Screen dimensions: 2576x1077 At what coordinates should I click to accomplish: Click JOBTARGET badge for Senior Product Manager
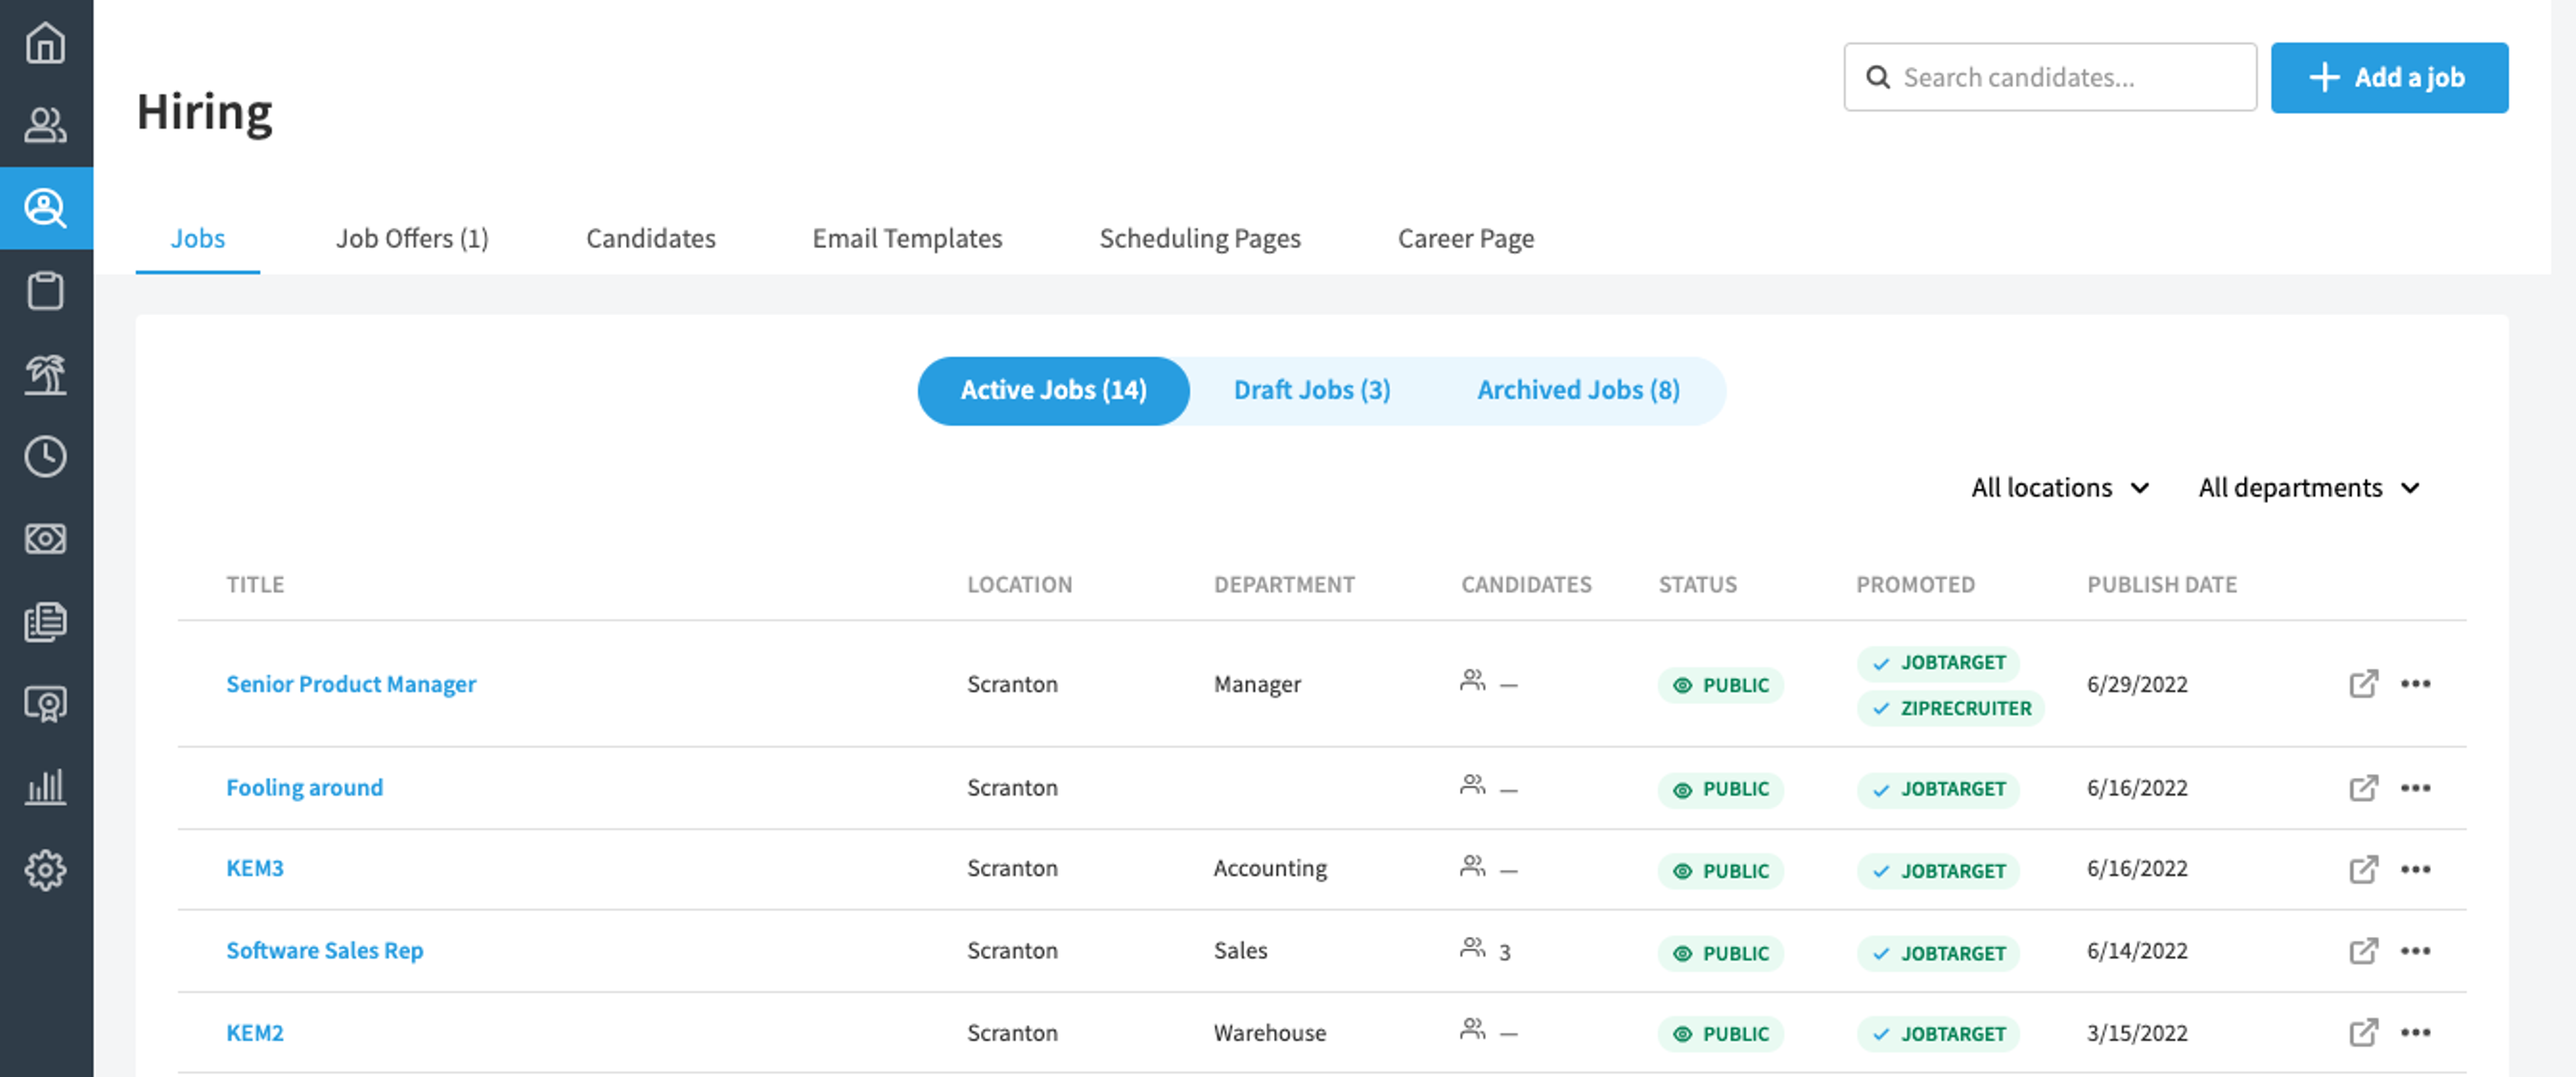click(x=1938, y=663)
